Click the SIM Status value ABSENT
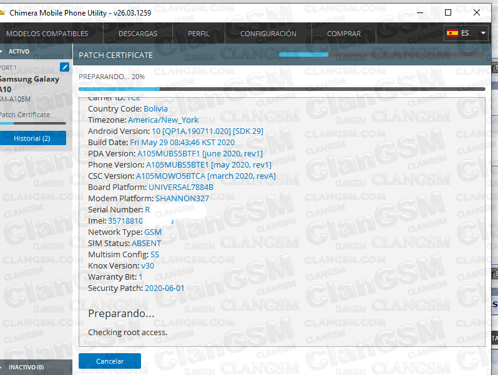This screenshot has width=498, height=375. coord(147,243)
